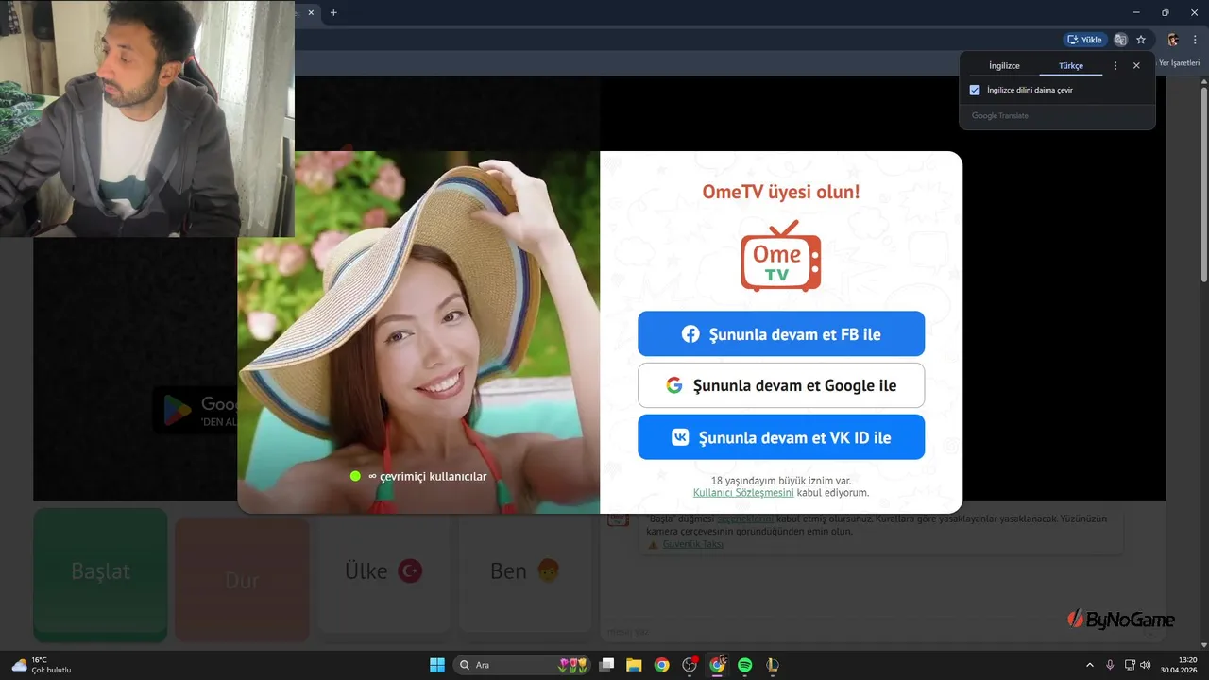Click the volume tray icon
Viewport: 1209px width, 680px height.
coord(1145,665)
